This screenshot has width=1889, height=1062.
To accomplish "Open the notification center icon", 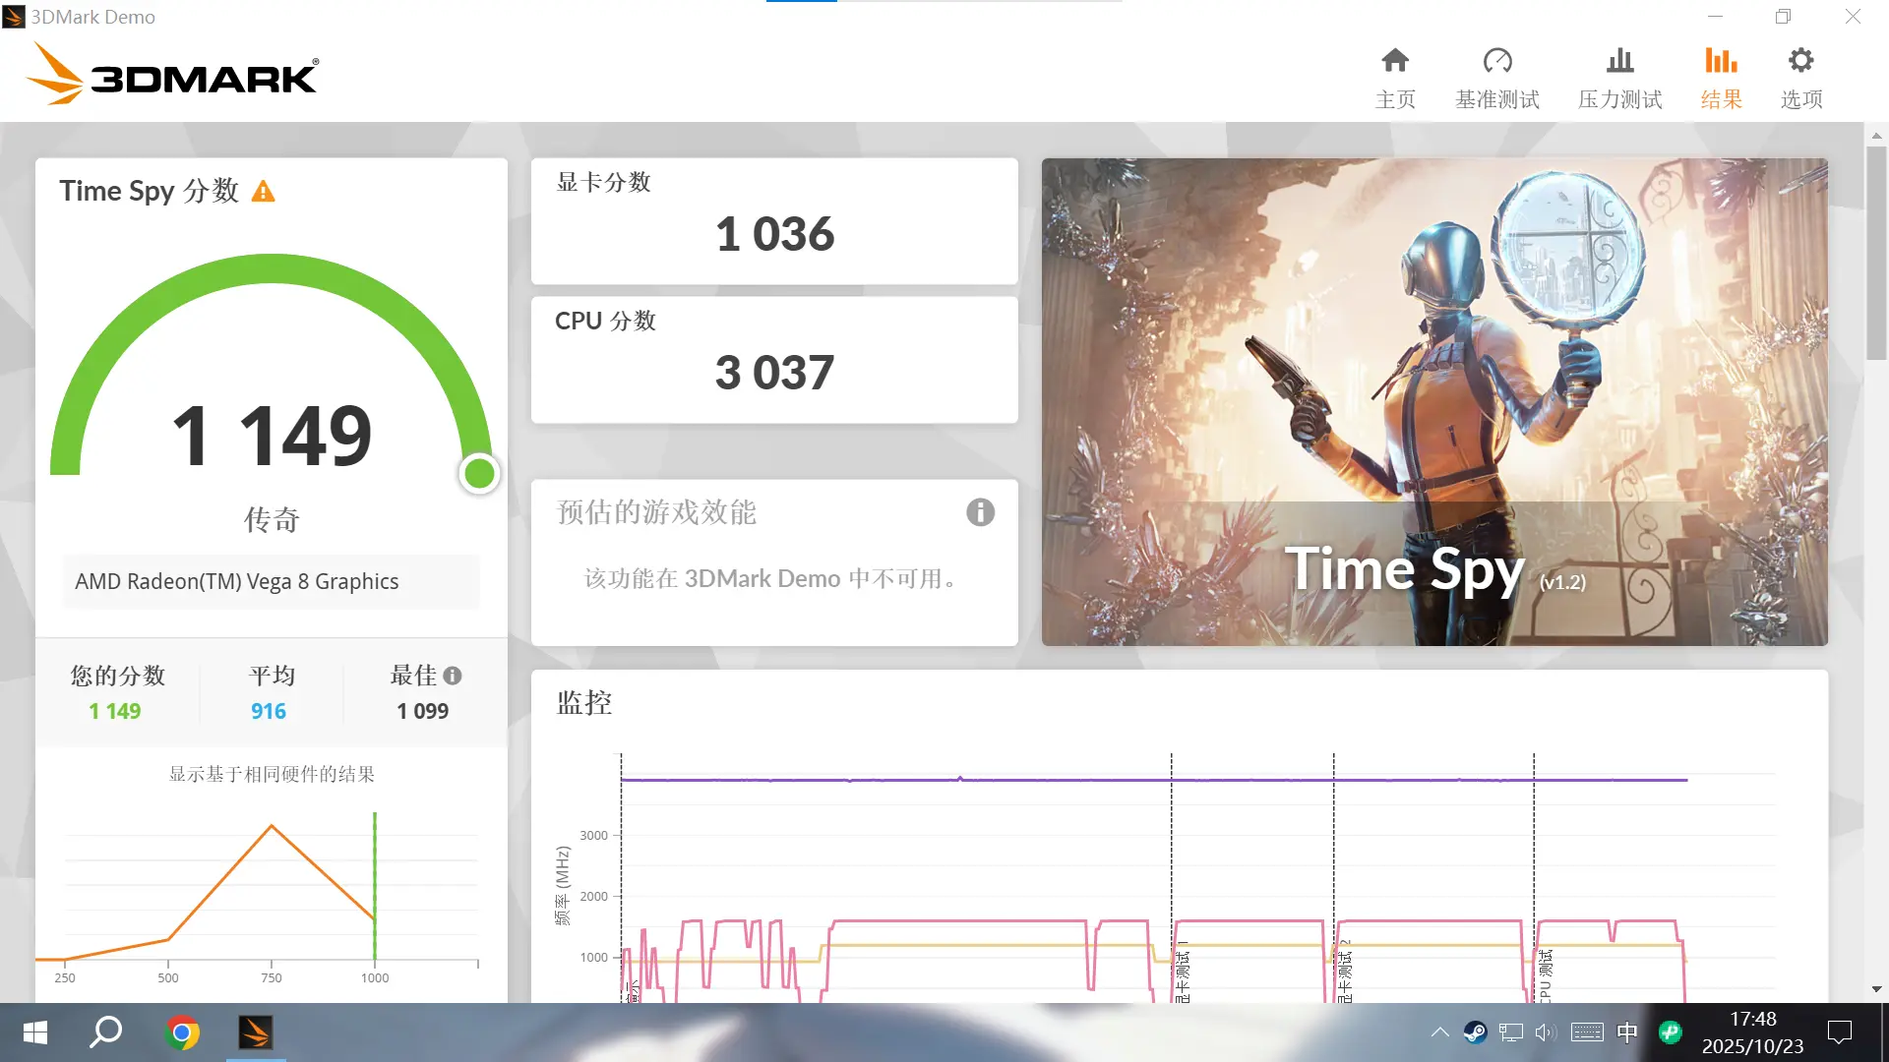I will point(1839,1032).
